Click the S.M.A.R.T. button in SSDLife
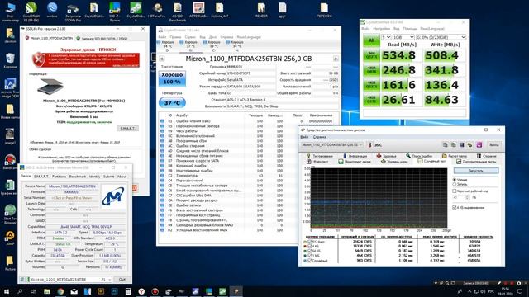The height and width of the screenshot is (297, 529). coord(128,129)
